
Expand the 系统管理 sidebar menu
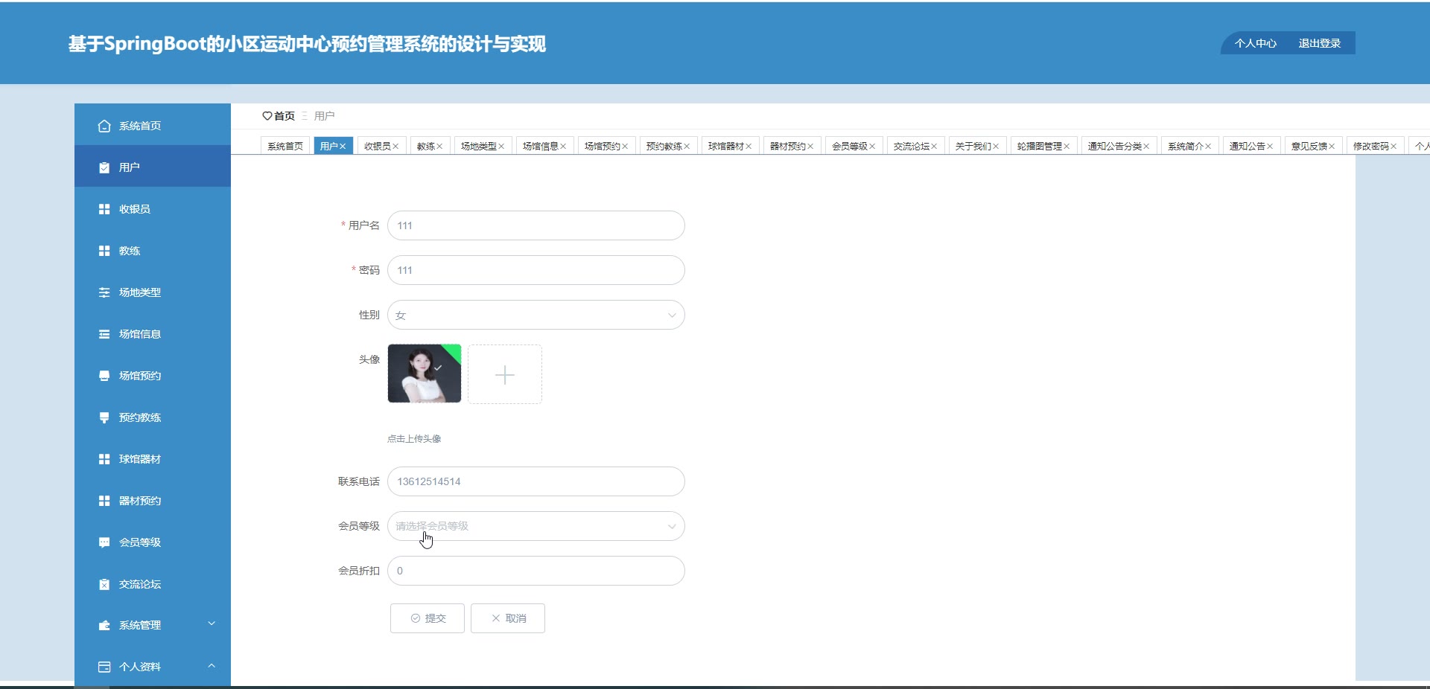pos(212,624)
